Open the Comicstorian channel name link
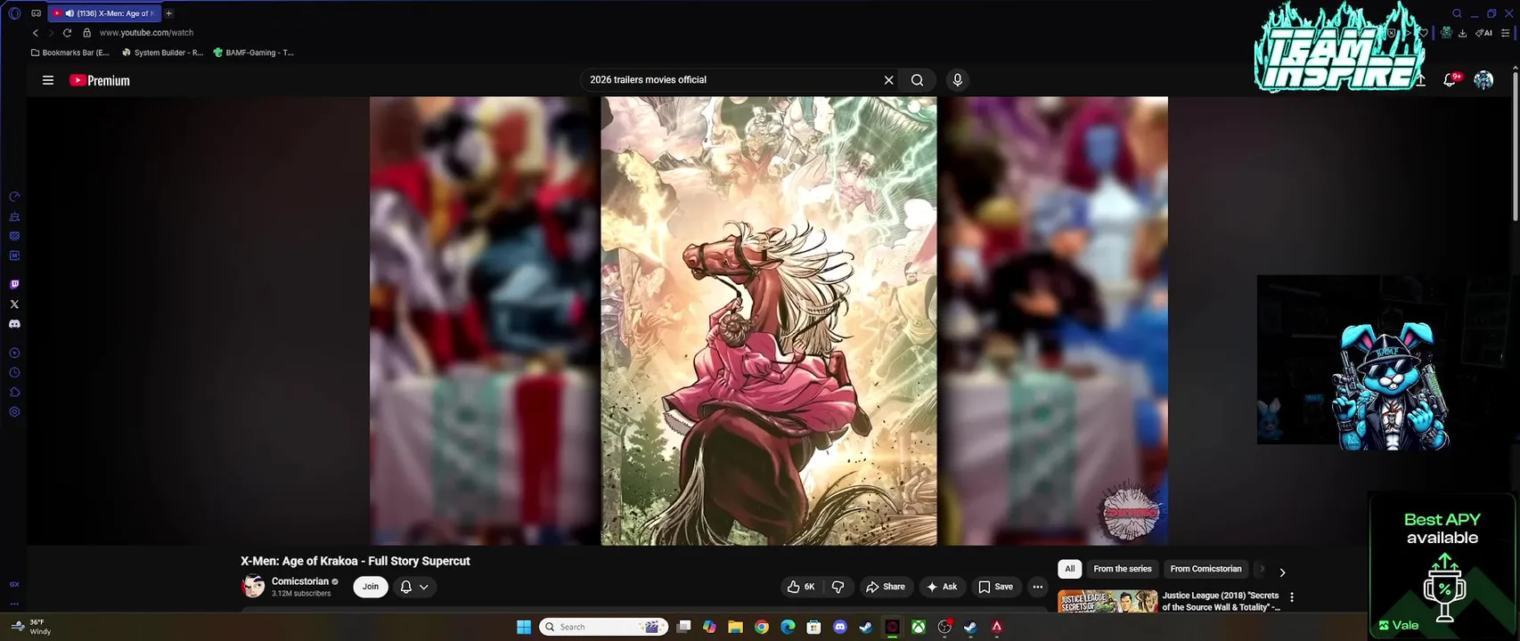Viewport: 1520px width, 641px height. [x=300, y=581]
